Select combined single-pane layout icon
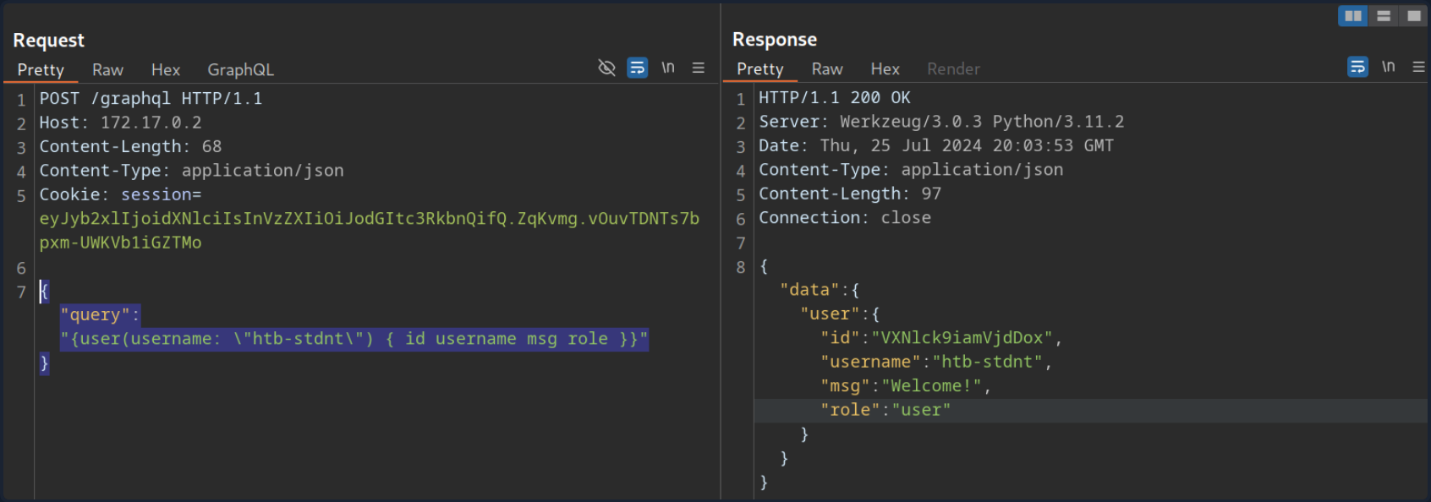The image size is (1431, 502). pyautogui.click(x=1413, y=16)
